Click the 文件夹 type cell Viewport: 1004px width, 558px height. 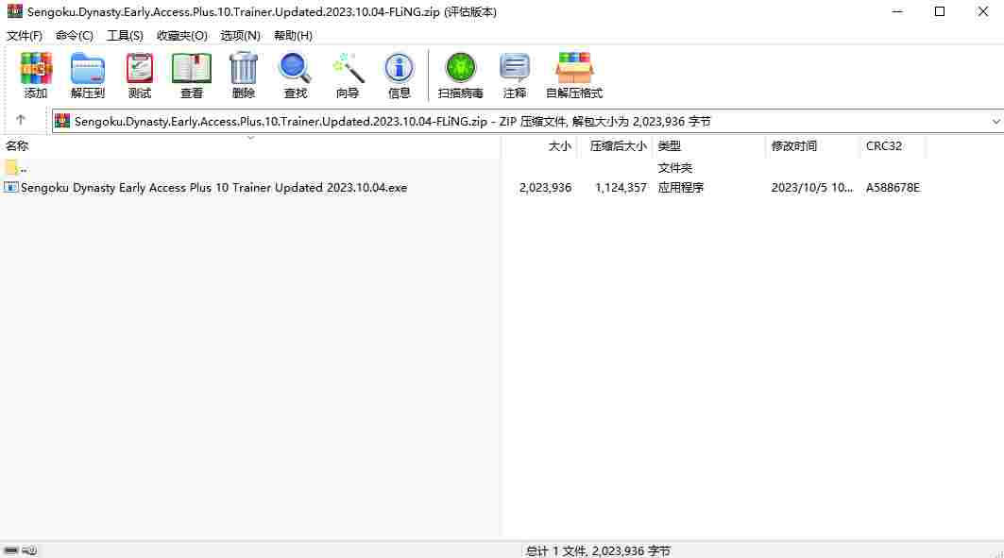point(675,168)
